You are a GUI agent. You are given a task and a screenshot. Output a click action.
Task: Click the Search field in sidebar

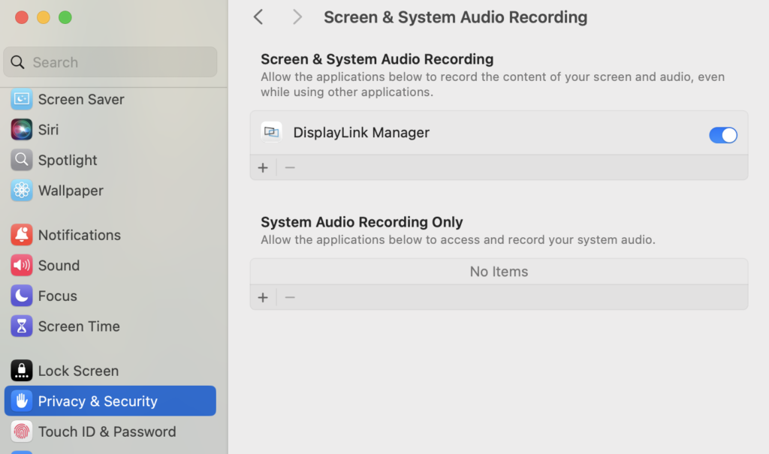[x=110, y=62]
